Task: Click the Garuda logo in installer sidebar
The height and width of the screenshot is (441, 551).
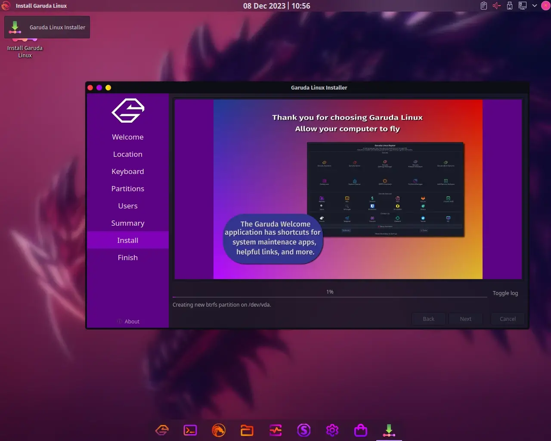Action: (128, 111)
